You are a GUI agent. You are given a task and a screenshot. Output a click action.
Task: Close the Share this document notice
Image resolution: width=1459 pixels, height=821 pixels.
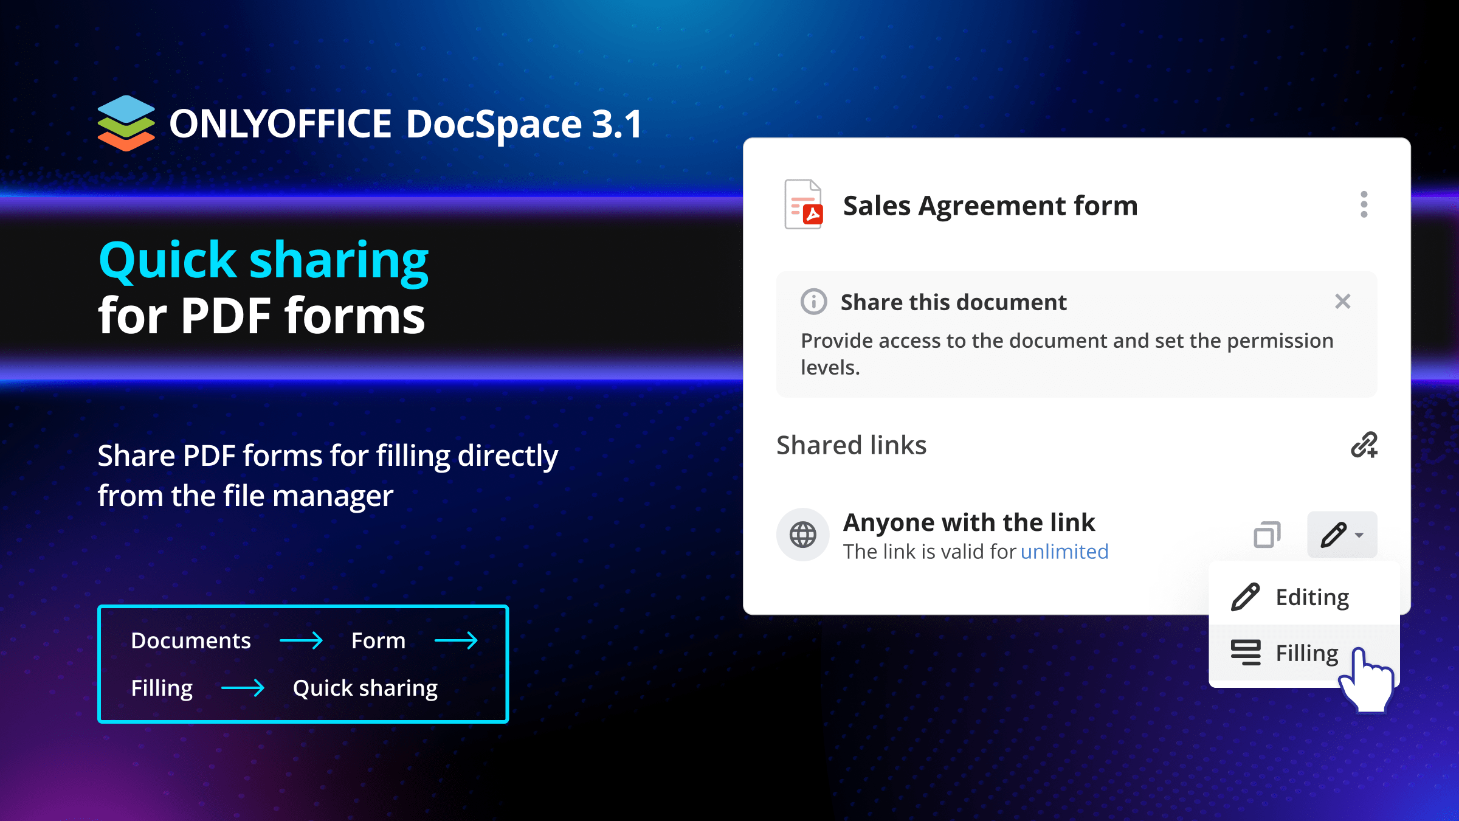[1342, 302]
